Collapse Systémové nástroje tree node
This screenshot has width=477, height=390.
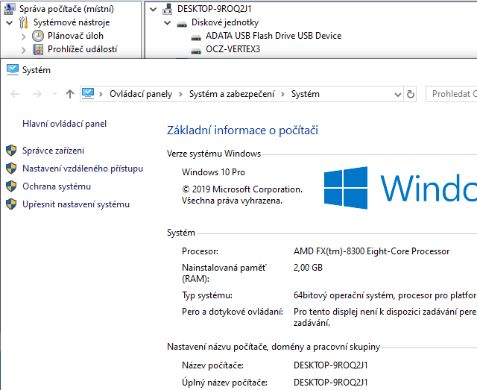10,22
